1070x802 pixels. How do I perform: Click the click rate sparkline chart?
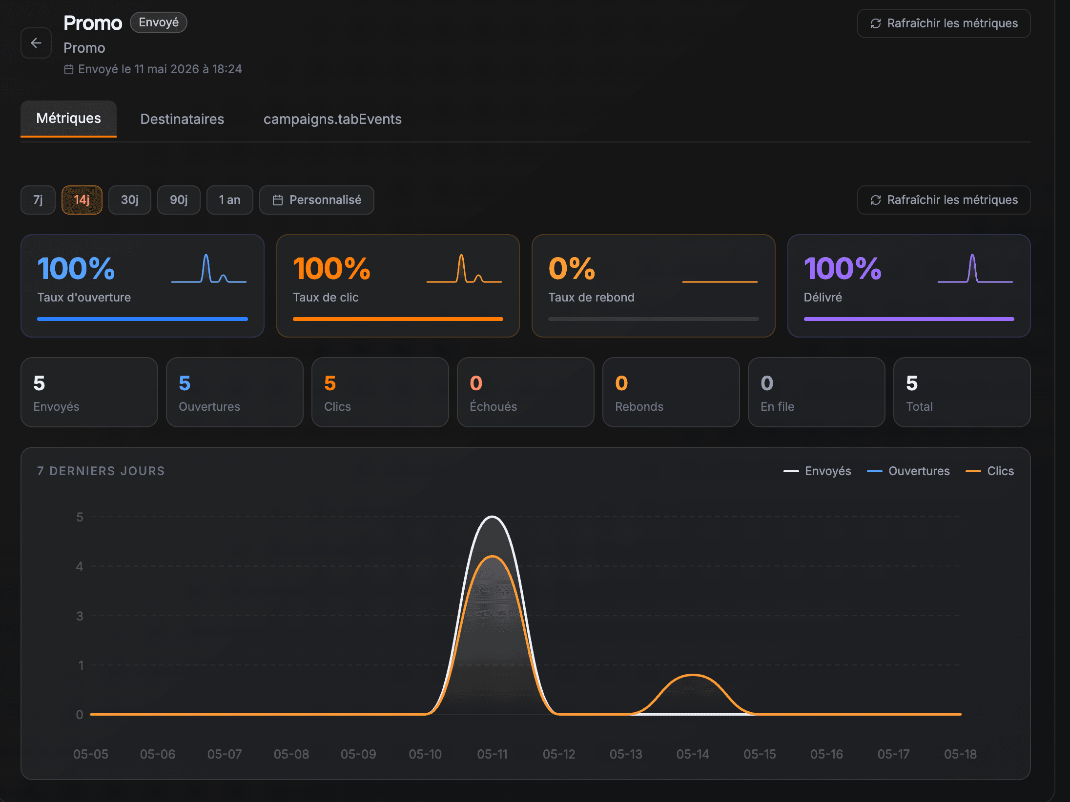[x=464, y=268]
